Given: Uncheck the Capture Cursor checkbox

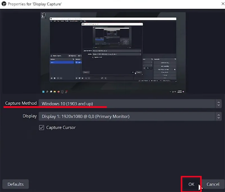Looking at the screenshot, I should point(41,128).
